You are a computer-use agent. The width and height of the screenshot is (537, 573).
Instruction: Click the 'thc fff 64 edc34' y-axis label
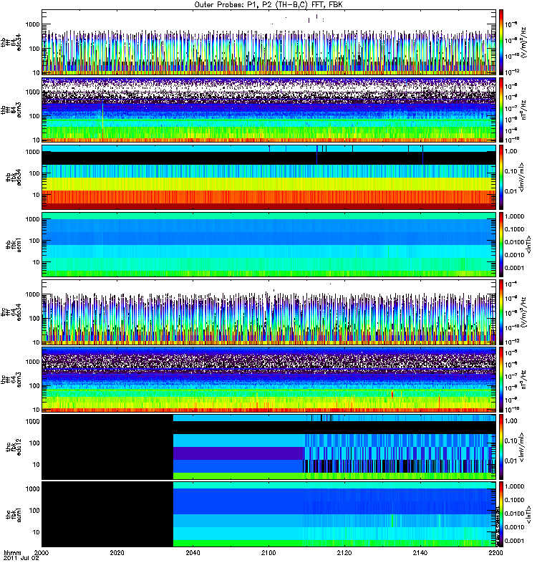tap(11, 312)
